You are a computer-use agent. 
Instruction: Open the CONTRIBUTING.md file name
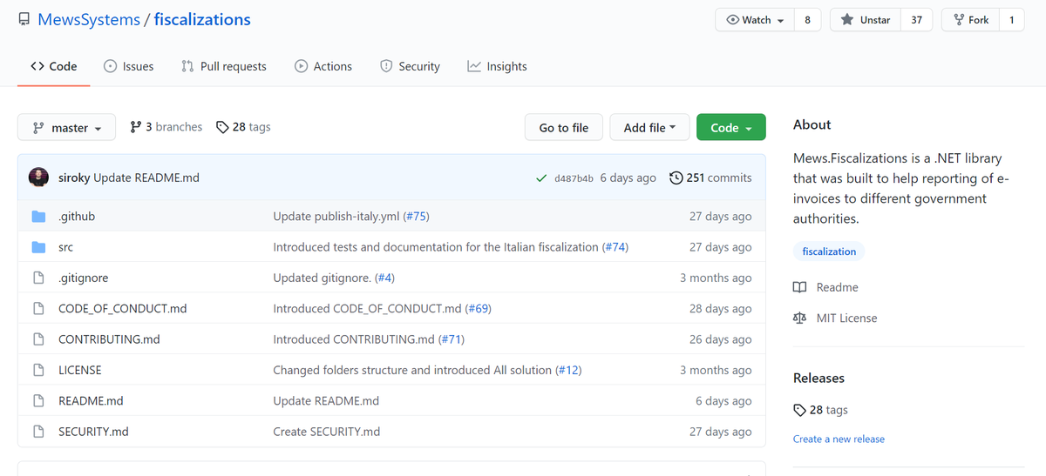(x=109, y=339)
